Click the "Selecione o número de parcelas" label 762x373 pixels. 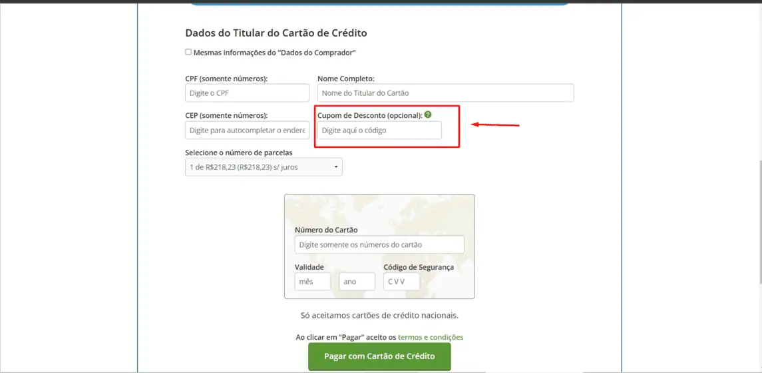click(239, 153)
